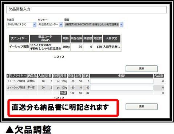Click the 欠品数 column header
Viewport: 174px width, 134px height.
(159, 76)
